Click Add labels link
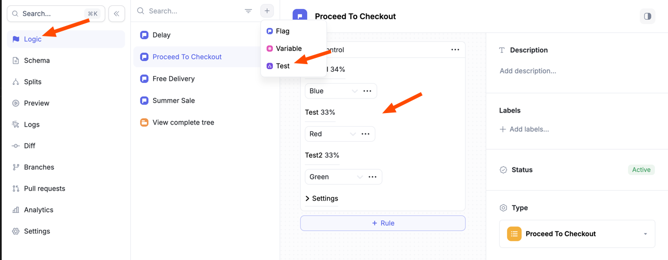This screenshot has width=668, height=260. 524,129
